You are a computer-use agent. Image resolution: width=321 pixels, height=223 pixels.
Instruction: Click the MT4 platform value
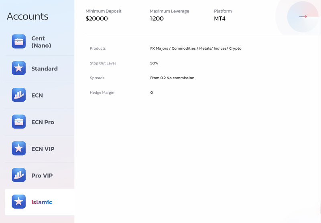point(219,18)
